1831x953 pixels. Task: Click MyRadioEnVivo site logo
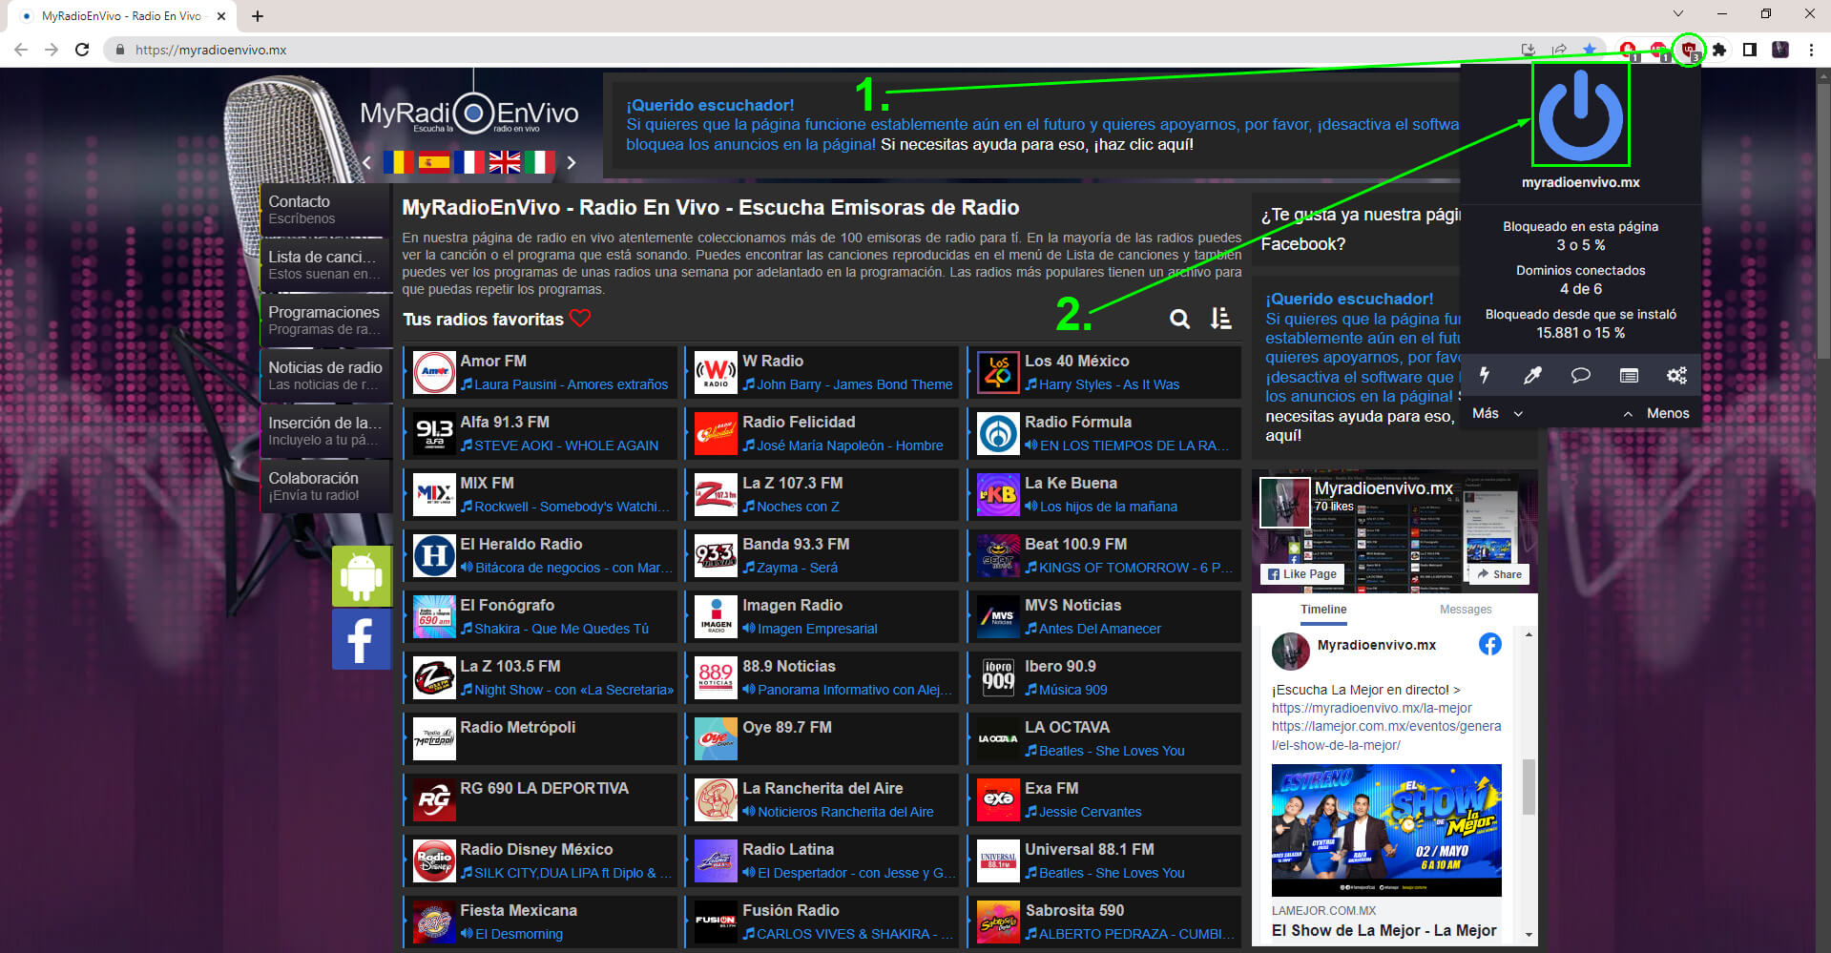[468, 114]
